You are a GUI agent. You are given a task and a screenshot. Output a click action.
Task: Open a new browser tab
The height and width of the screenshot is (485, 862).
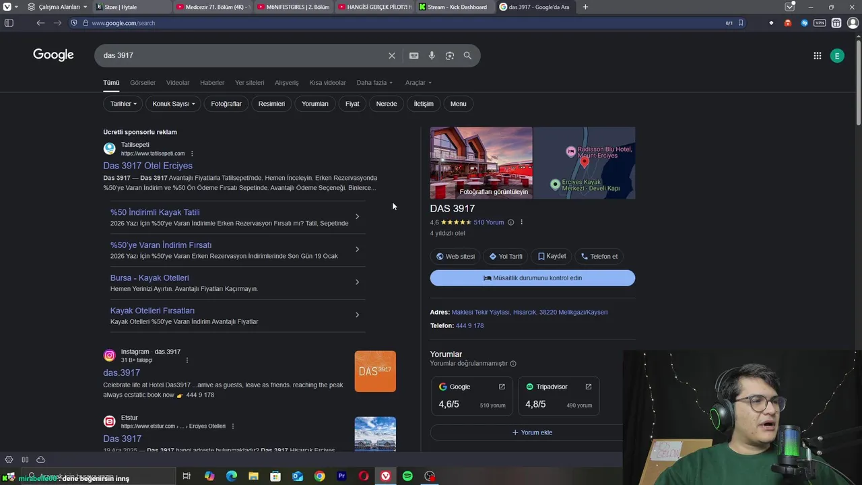585,7
